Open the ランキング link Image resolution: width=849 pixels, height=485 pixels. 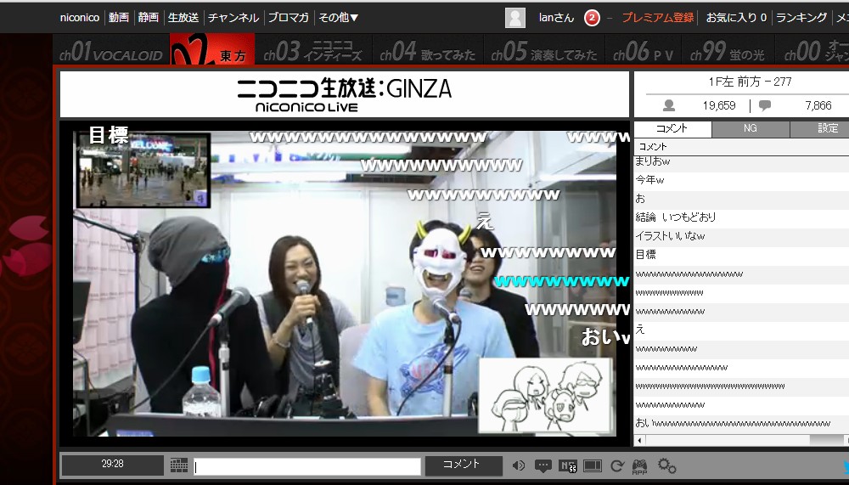click(801, 18)
